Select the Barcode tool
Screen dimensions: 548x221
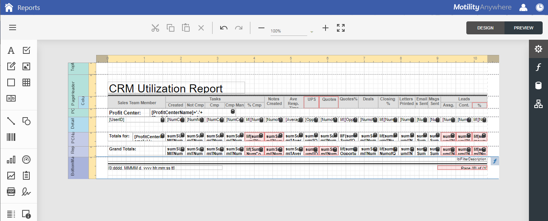tap(11, 137)
